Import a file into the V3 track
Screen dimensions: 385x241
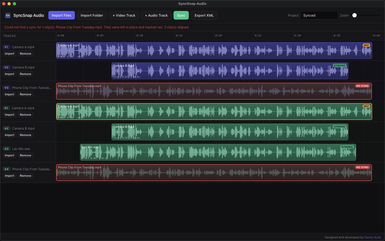pyautogui.click(x=9, y=95)
